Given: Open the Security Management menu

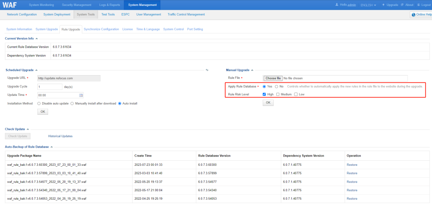Looking at the screenshot, I should tap(77, 5).
